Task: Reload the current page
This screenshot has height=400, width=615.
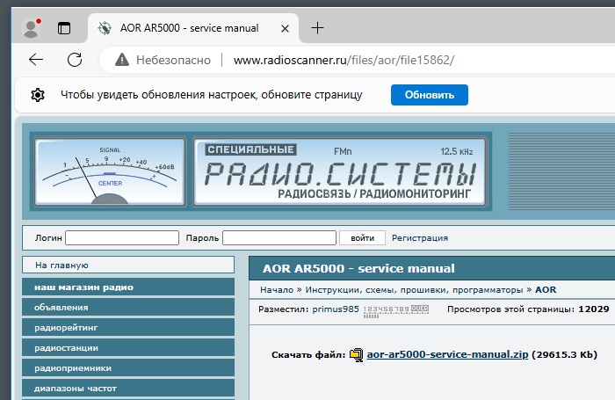Action: (75, 60)
